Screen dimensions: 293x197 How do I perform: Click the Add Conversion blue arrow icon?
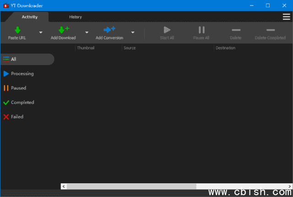click(x=109, y=29)
